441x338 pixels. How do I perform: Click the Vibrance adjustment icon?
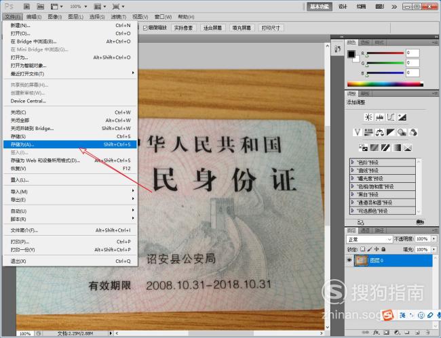coord(357,132)
